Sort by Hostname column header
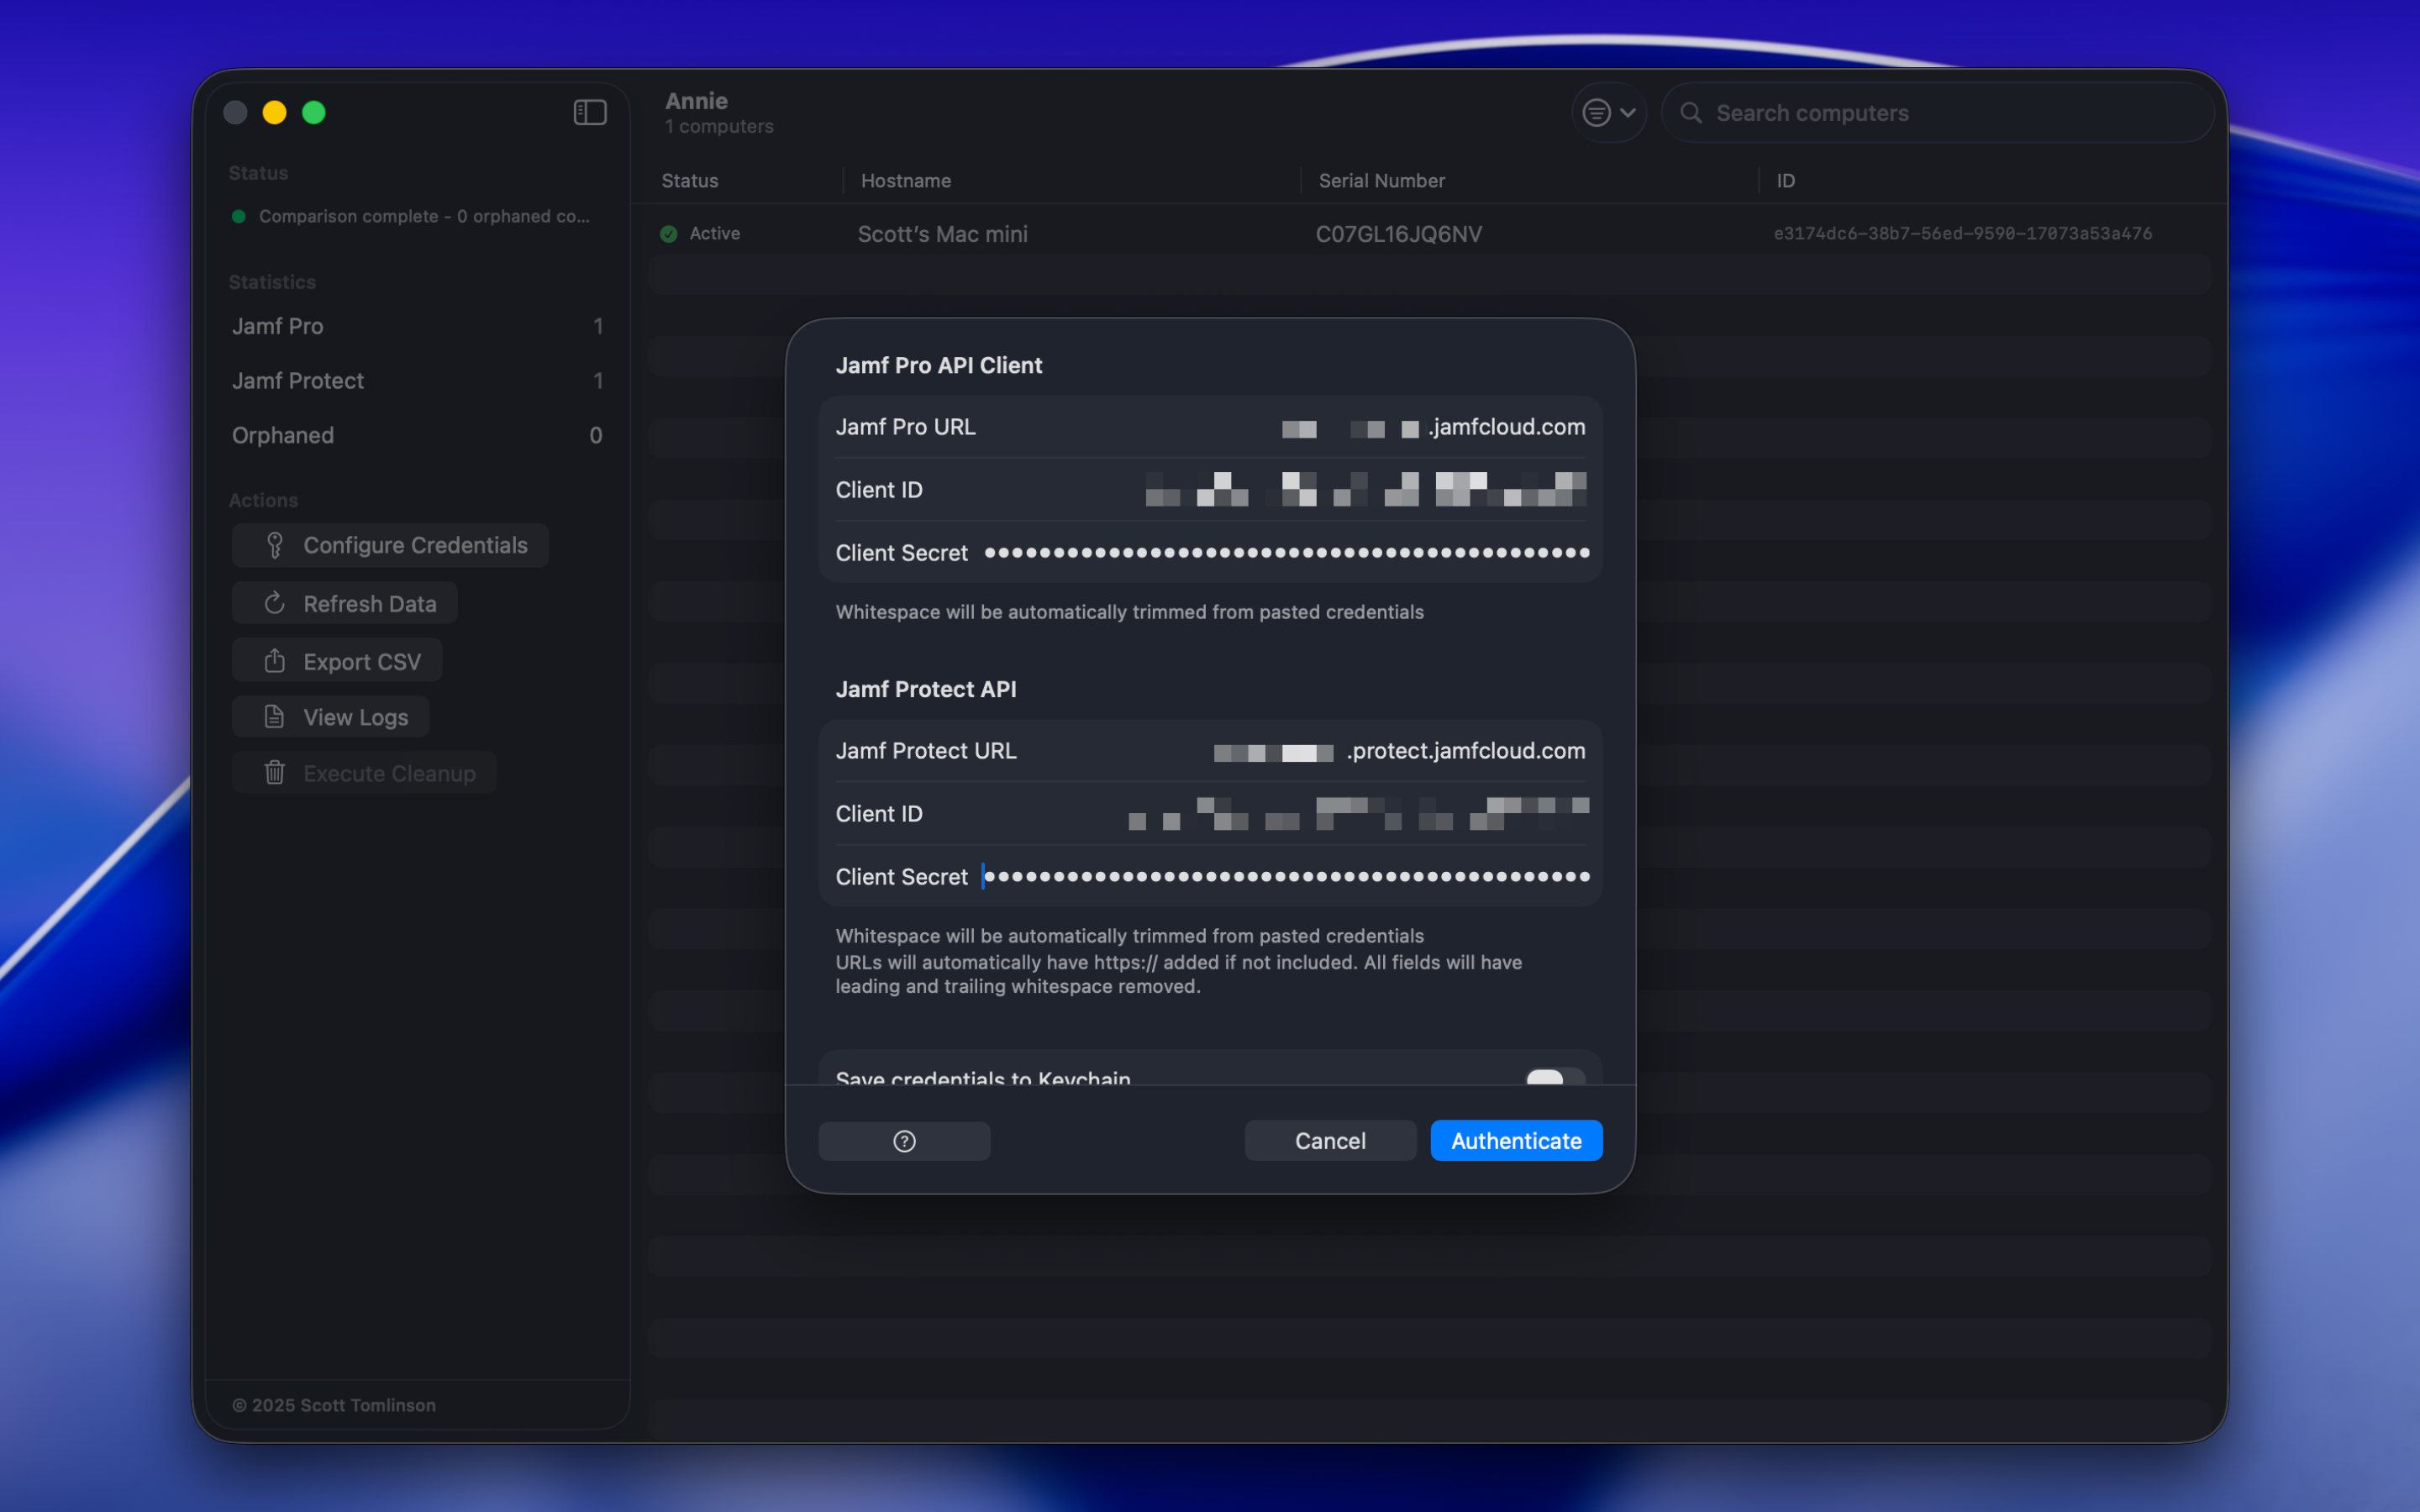 (906, 181)
